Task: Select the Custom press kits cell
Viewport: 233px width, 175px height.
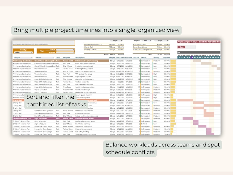Action: click(x=82, y=82)
